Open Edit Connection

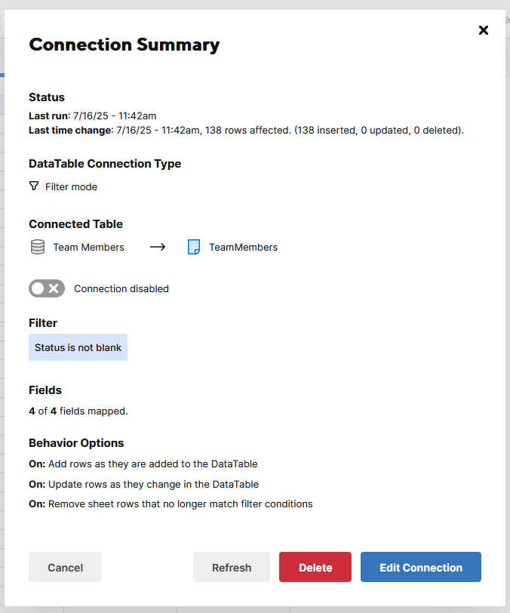pyautogui.click(x=421, y=567)
